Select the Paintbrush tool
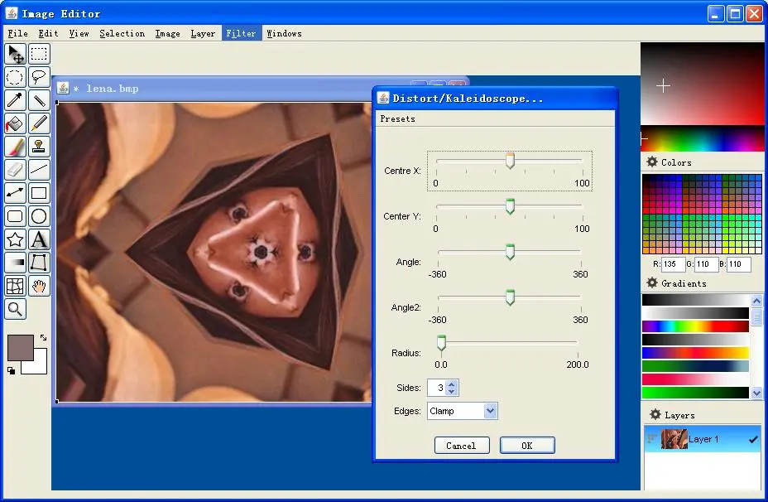This screenshot has height=502, width=768. (15, 146)
